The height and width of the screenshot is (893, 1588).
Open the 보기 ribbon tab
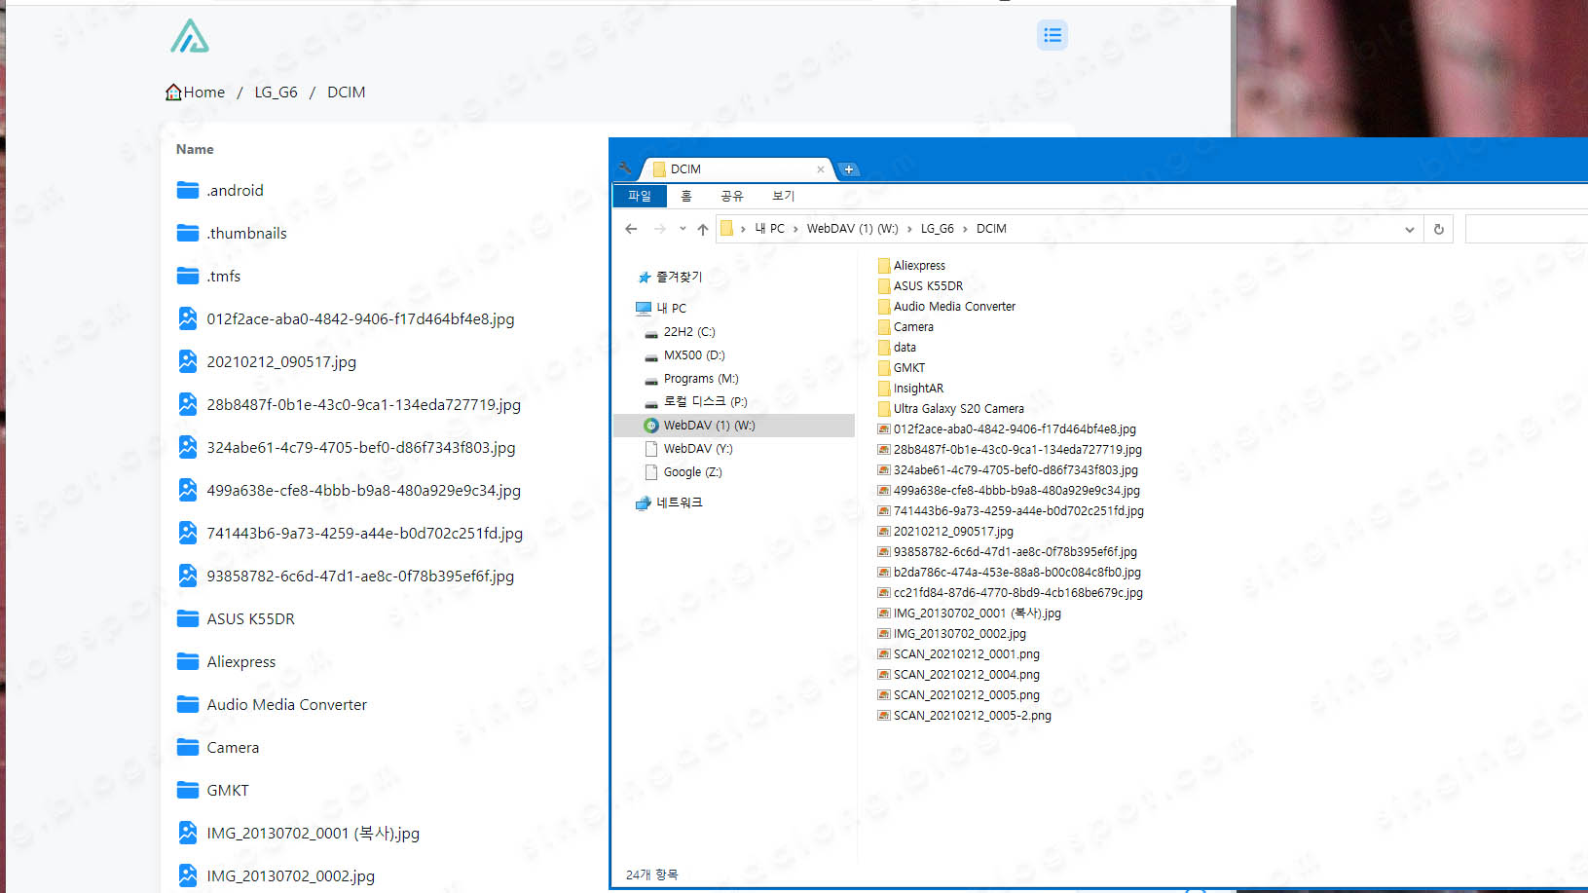pyautogui.click(x=784, y=196)
